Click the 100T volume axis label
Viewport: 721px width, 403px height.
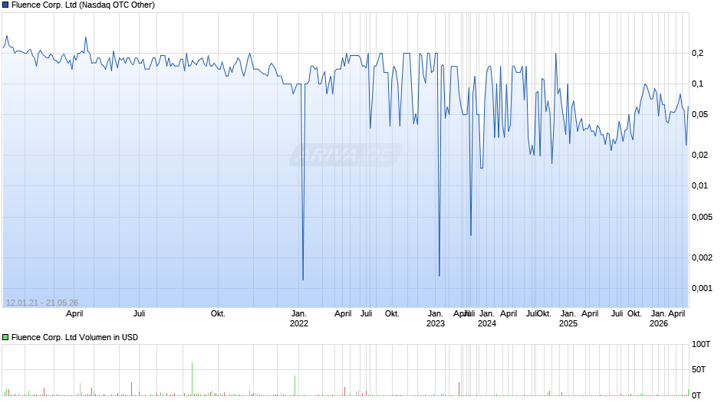701,344
